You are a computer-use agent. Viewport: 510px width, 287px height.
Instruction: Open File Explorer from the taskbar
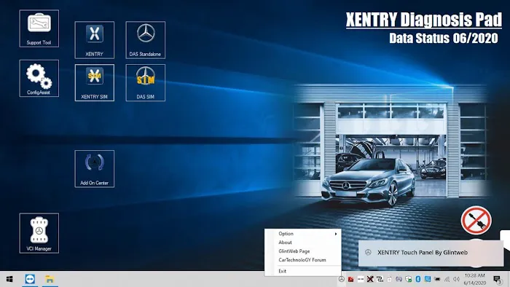[50, 279]
